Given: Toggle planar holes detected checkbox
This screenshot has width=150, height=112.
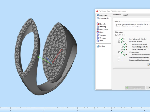Looking at the screenshot, I should (122, 49).
